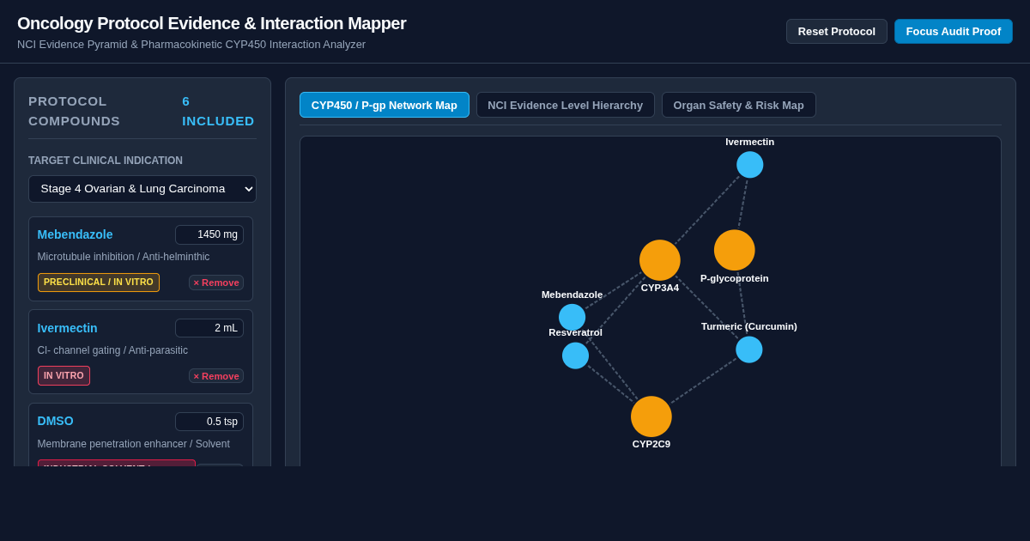Select the CYP2C9 enzyme node

point(651,416)
